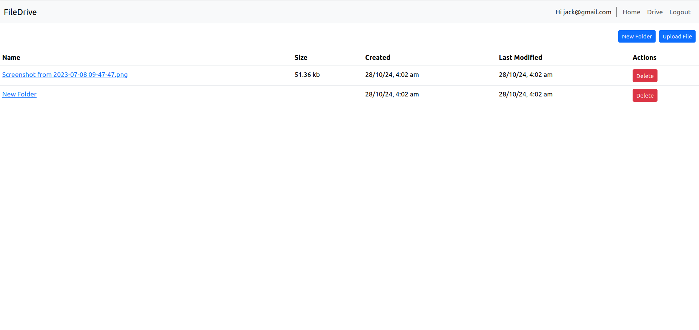Click the FileDrive brand logo
The width and height of the screenshot is (699, 330).
pyautogui.click(x=20, y=12)
